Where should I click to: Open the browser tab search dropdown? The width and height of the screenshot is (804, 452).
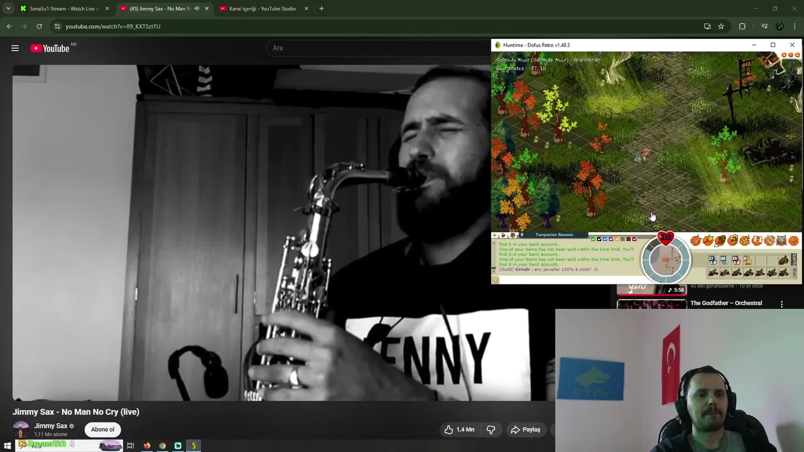pyautogui.click(x=8, y=8)
